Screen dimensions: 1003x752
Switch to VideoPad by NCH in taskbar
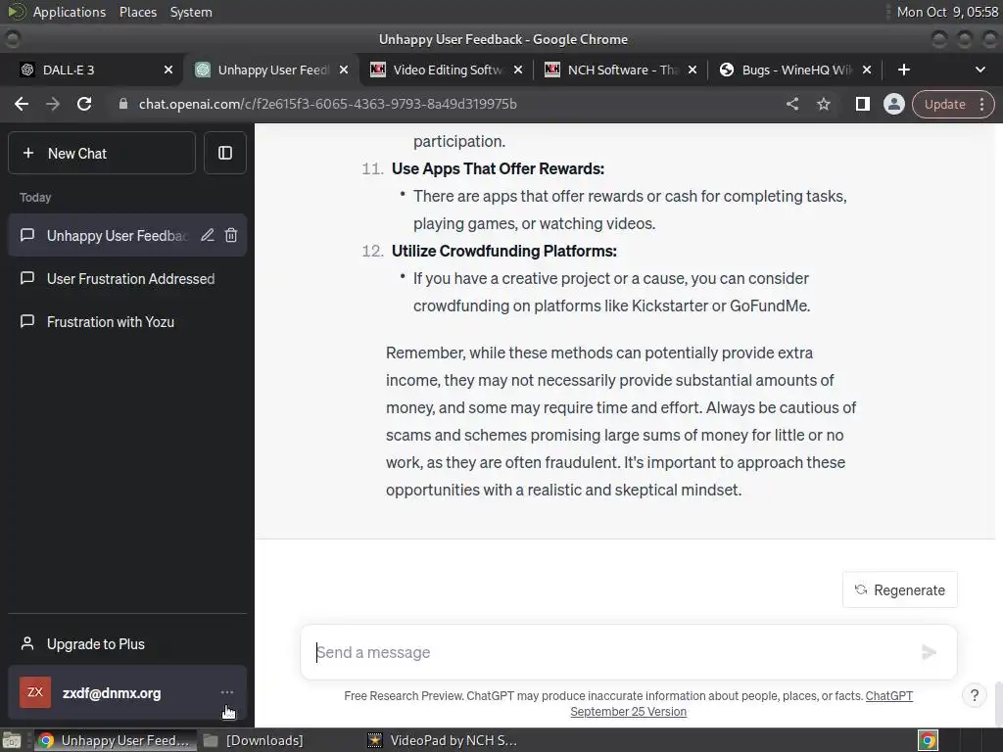(444, 740)
